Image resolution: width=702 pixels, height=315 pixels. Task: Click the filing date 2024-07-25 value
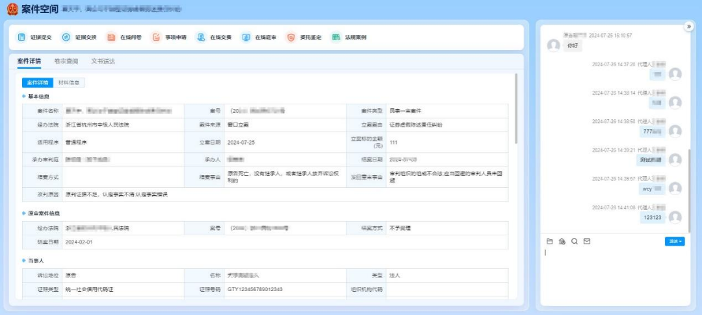241,143
